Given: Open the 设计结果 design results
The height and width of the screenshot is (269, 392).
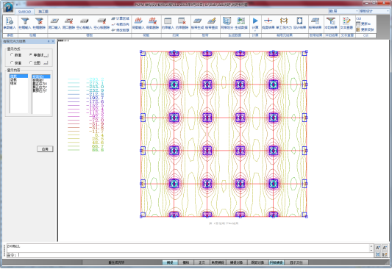Looking at the screenshot, I should pyautogui.click(x=299, y=24).
